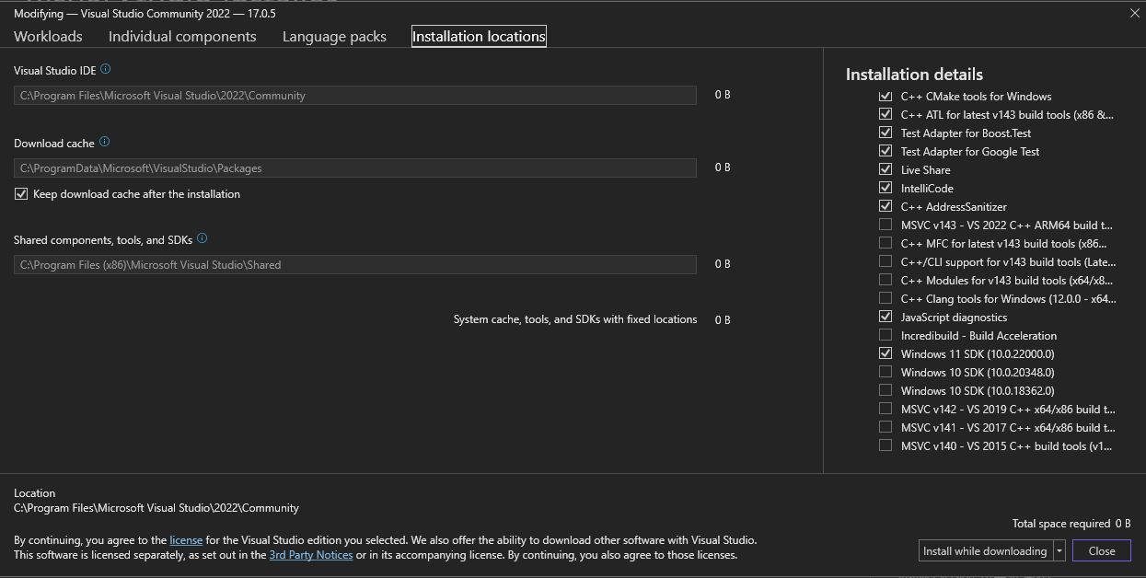The image size is (1146, 578).
Task: Enable Windows 10 SDK (10.0.20348.0)
Action: pos(886,372)
